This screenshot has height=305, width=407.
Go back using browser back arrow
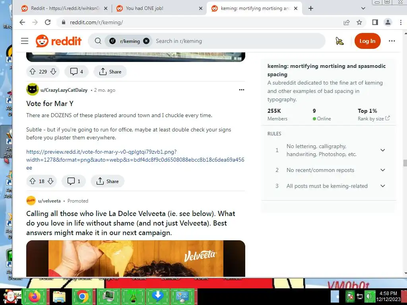pos(22,22)
